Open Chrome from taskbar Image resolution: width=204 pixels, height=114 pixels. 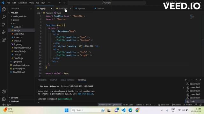coord(137,110)
